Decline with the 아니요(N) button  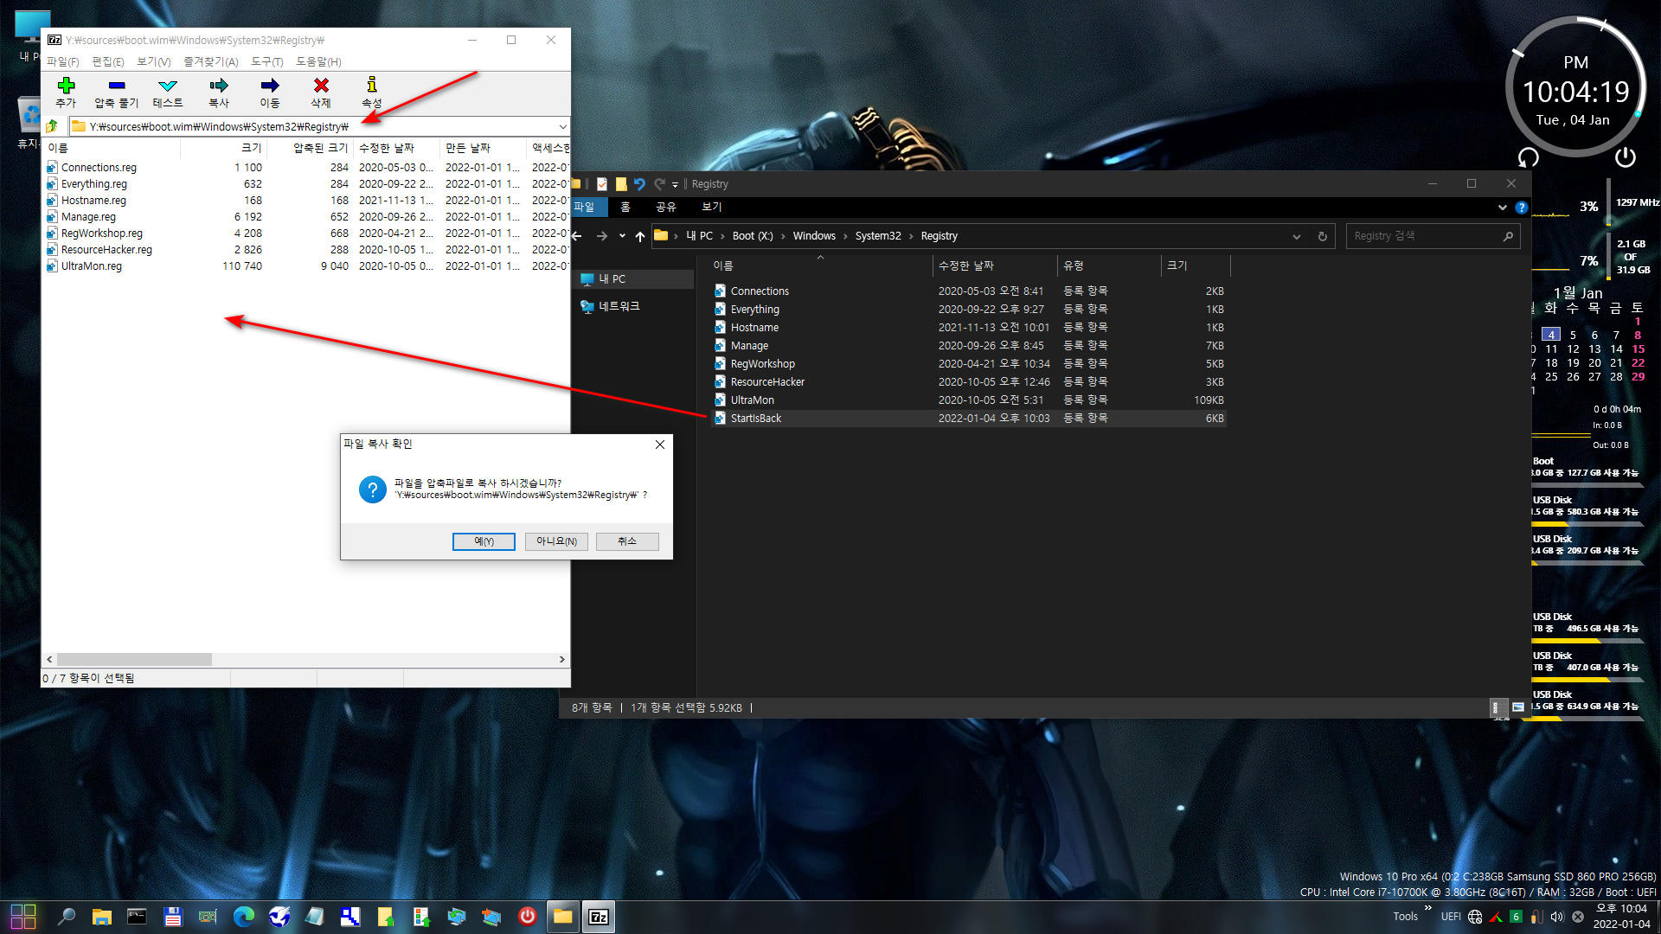coord(556,541)
